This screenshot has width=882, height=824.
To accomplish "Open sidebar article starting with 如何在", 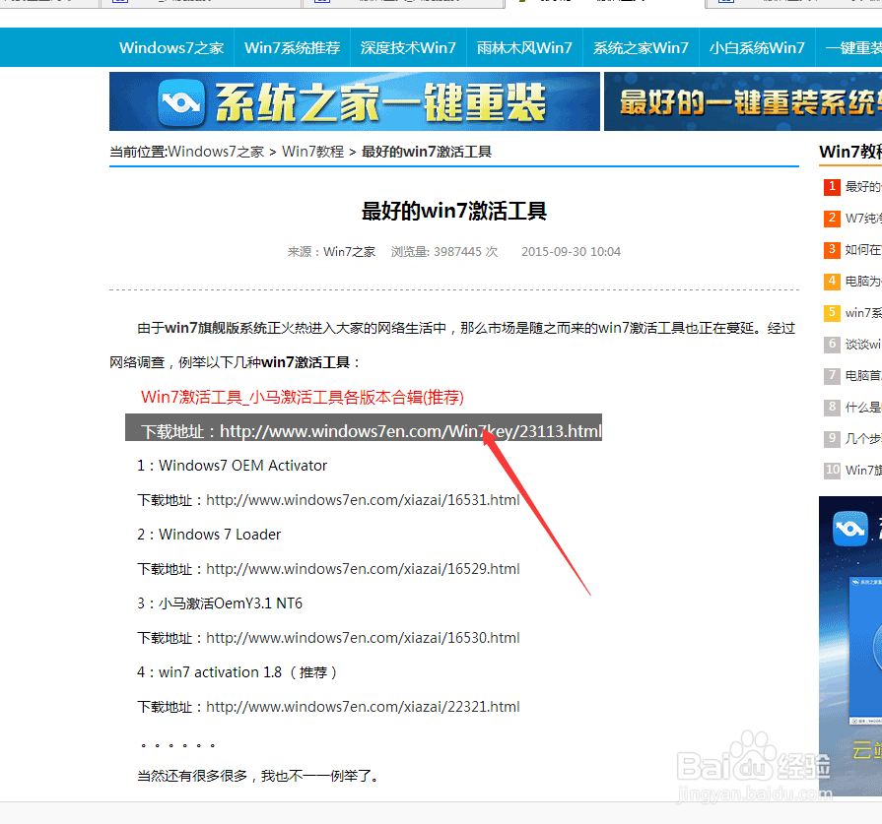I will pos(863,249).
